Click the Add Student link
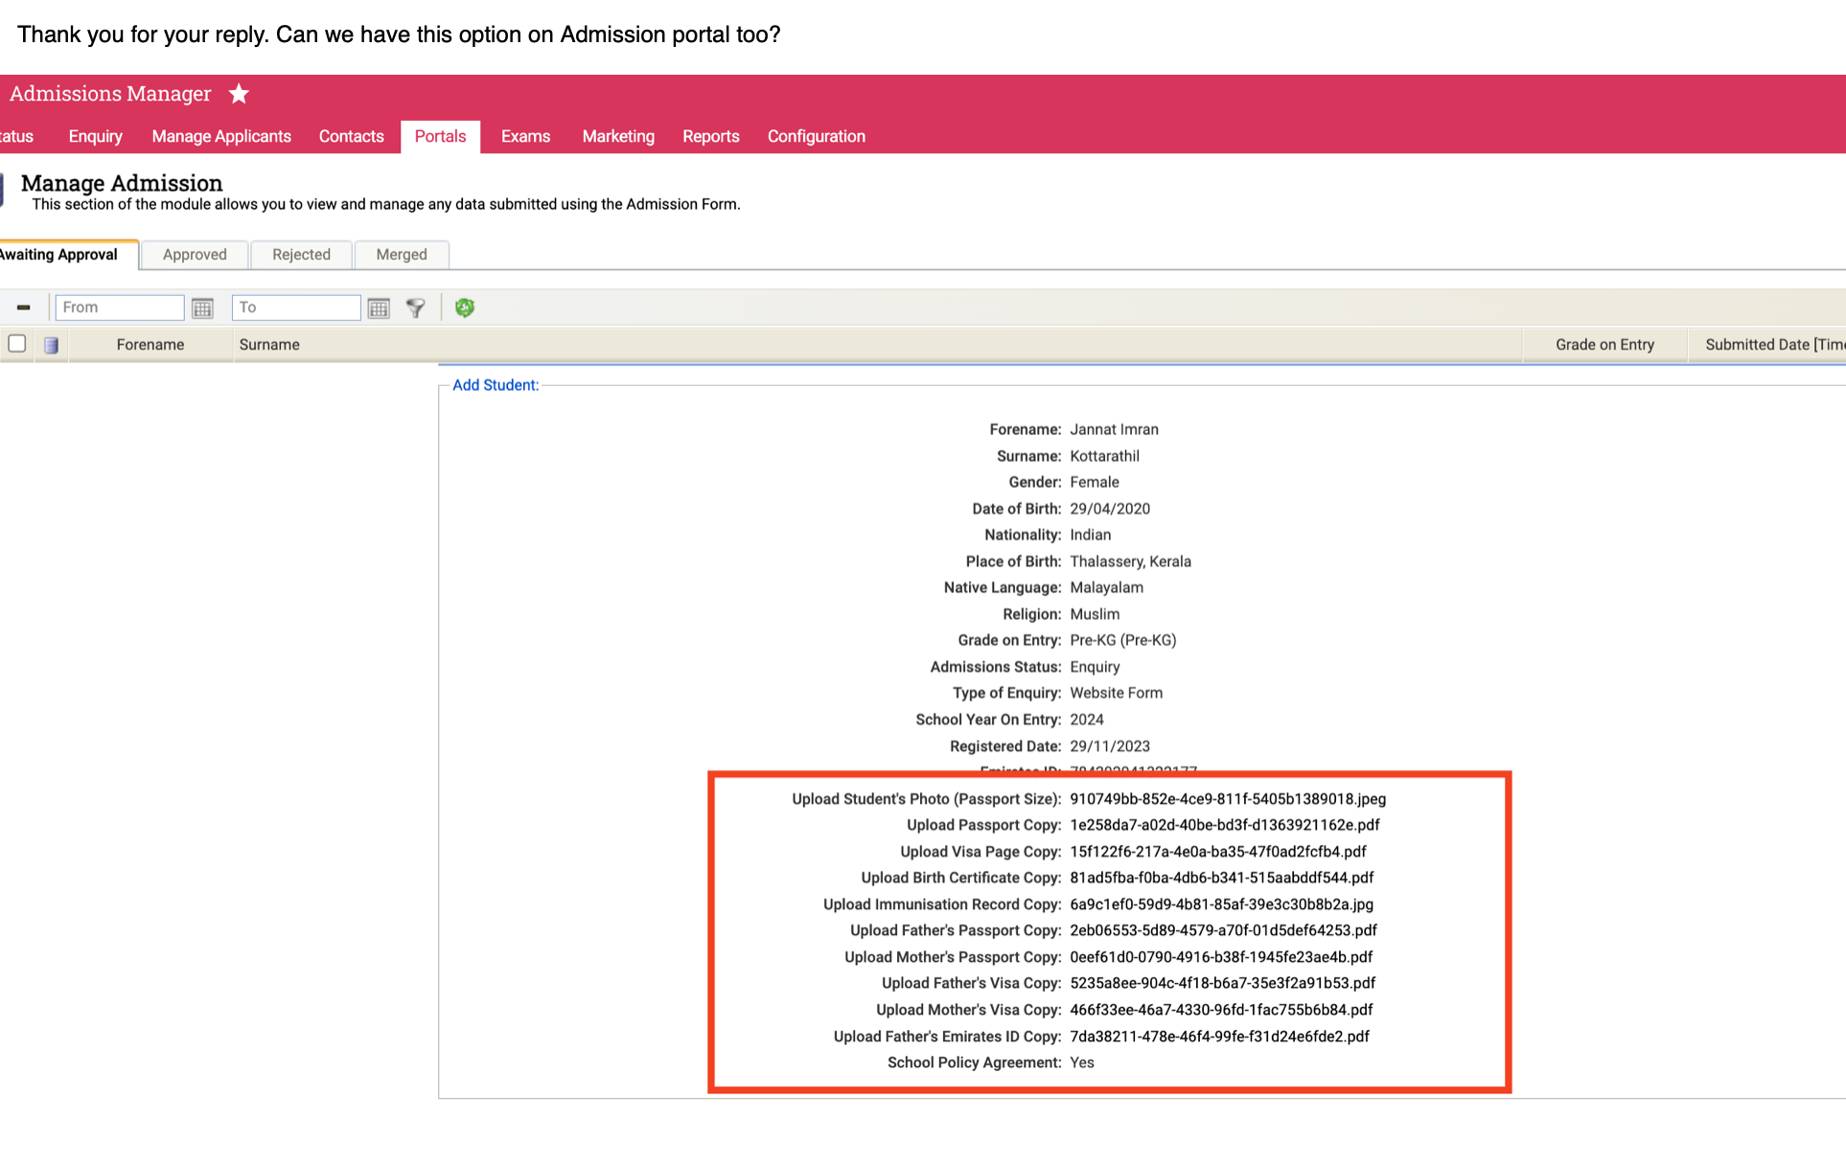 coord(495,385)
